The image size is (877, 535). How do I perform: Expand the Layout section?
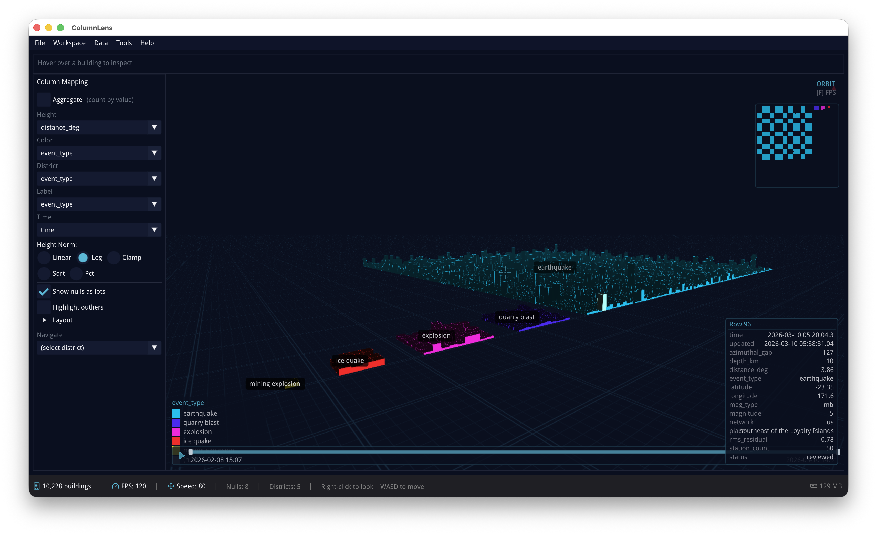click(45, 320)
